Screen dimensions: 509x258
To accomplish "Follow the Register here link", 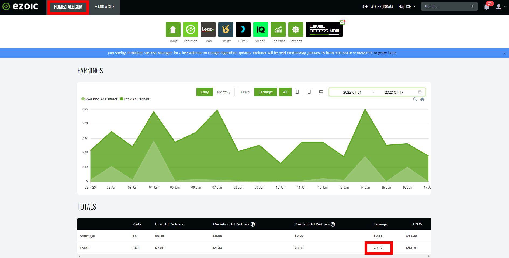I will [385, 53].
